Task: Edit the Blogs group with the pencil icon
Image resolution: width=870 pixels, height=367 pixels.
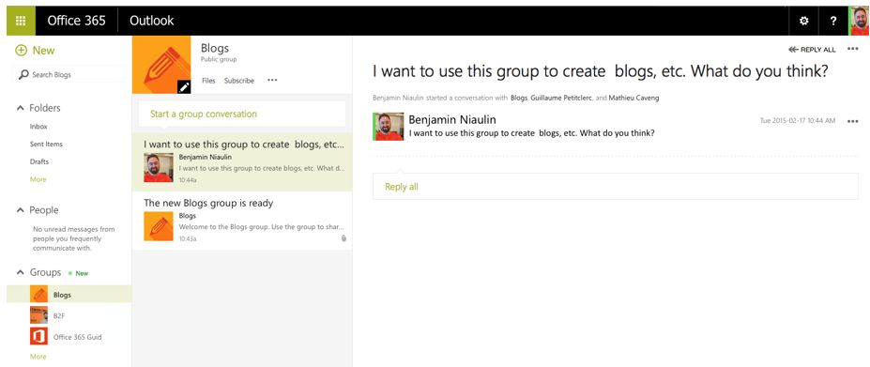Action: pos(184,86)
